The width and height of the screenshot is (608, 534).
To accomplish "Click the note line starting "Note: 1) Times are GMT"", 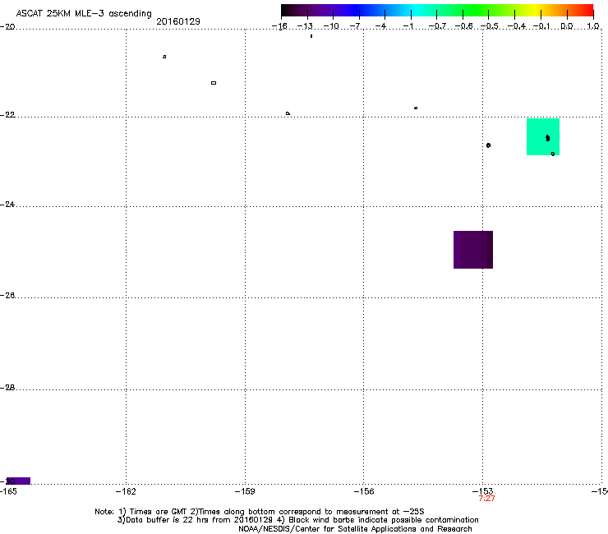I will tap(260, 512).
